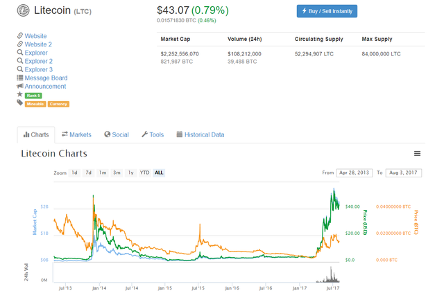Click the Buy / Sell Instantly button
Image resolution: width=444 pixels, height=300 pixels.
coord(327,11)
